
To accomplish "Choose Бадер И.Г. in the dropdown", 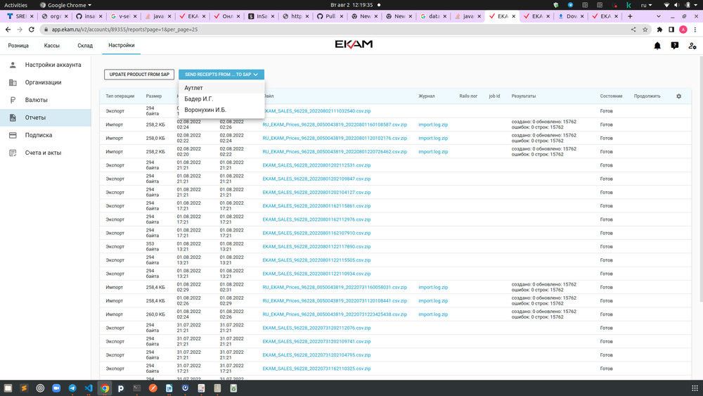I will point(199,98).
